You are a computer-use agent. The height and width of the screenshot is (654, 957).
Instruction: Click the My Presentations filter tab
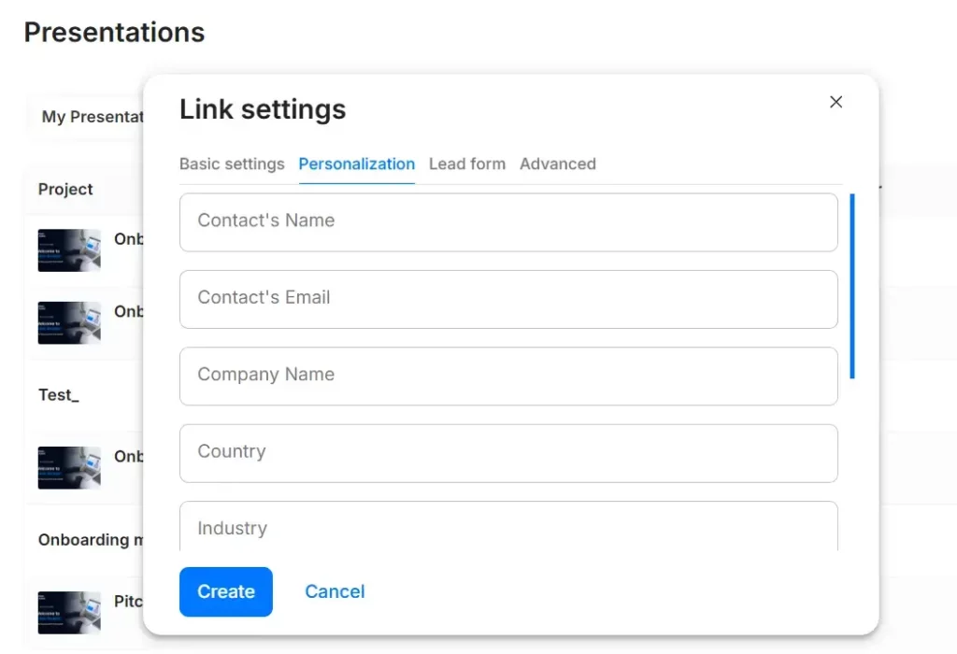[x=92, y=118]
